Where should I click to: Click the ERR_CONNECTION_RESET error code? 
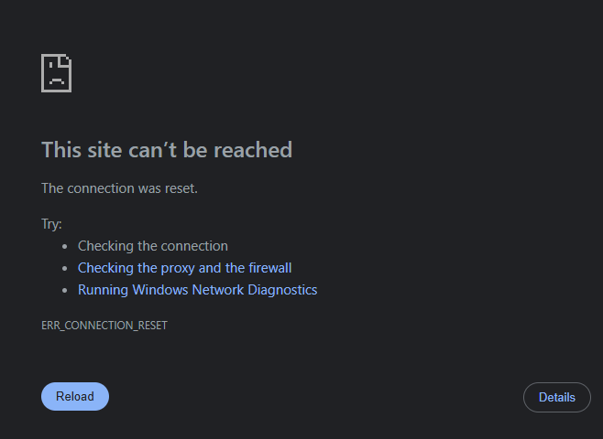click(104, 325)
